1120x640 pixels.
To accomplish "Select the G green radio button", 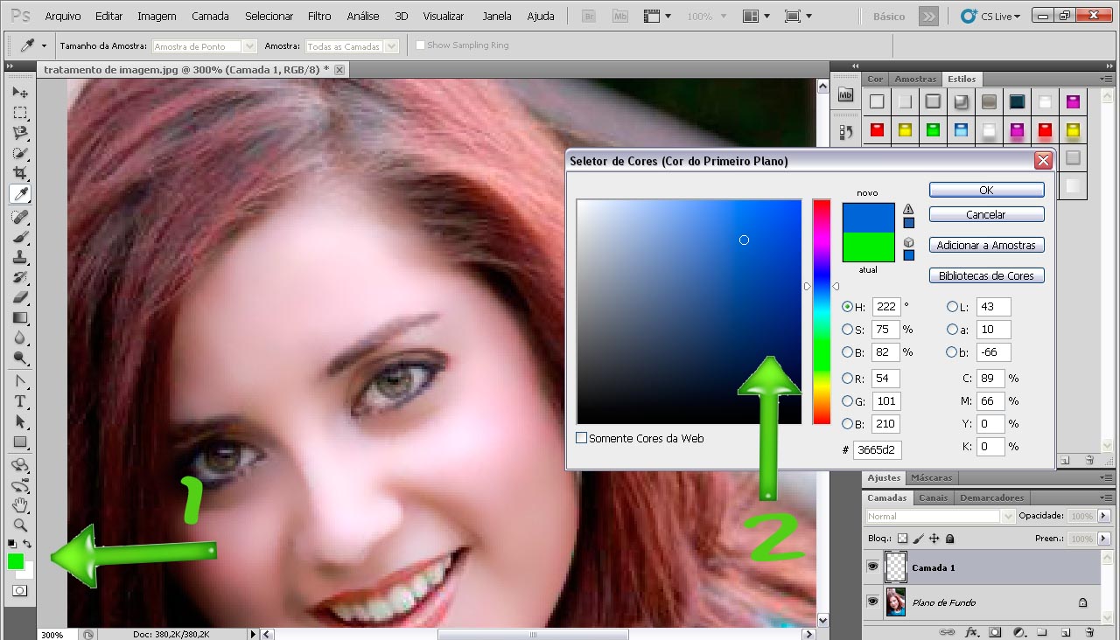I will [847, 401].
